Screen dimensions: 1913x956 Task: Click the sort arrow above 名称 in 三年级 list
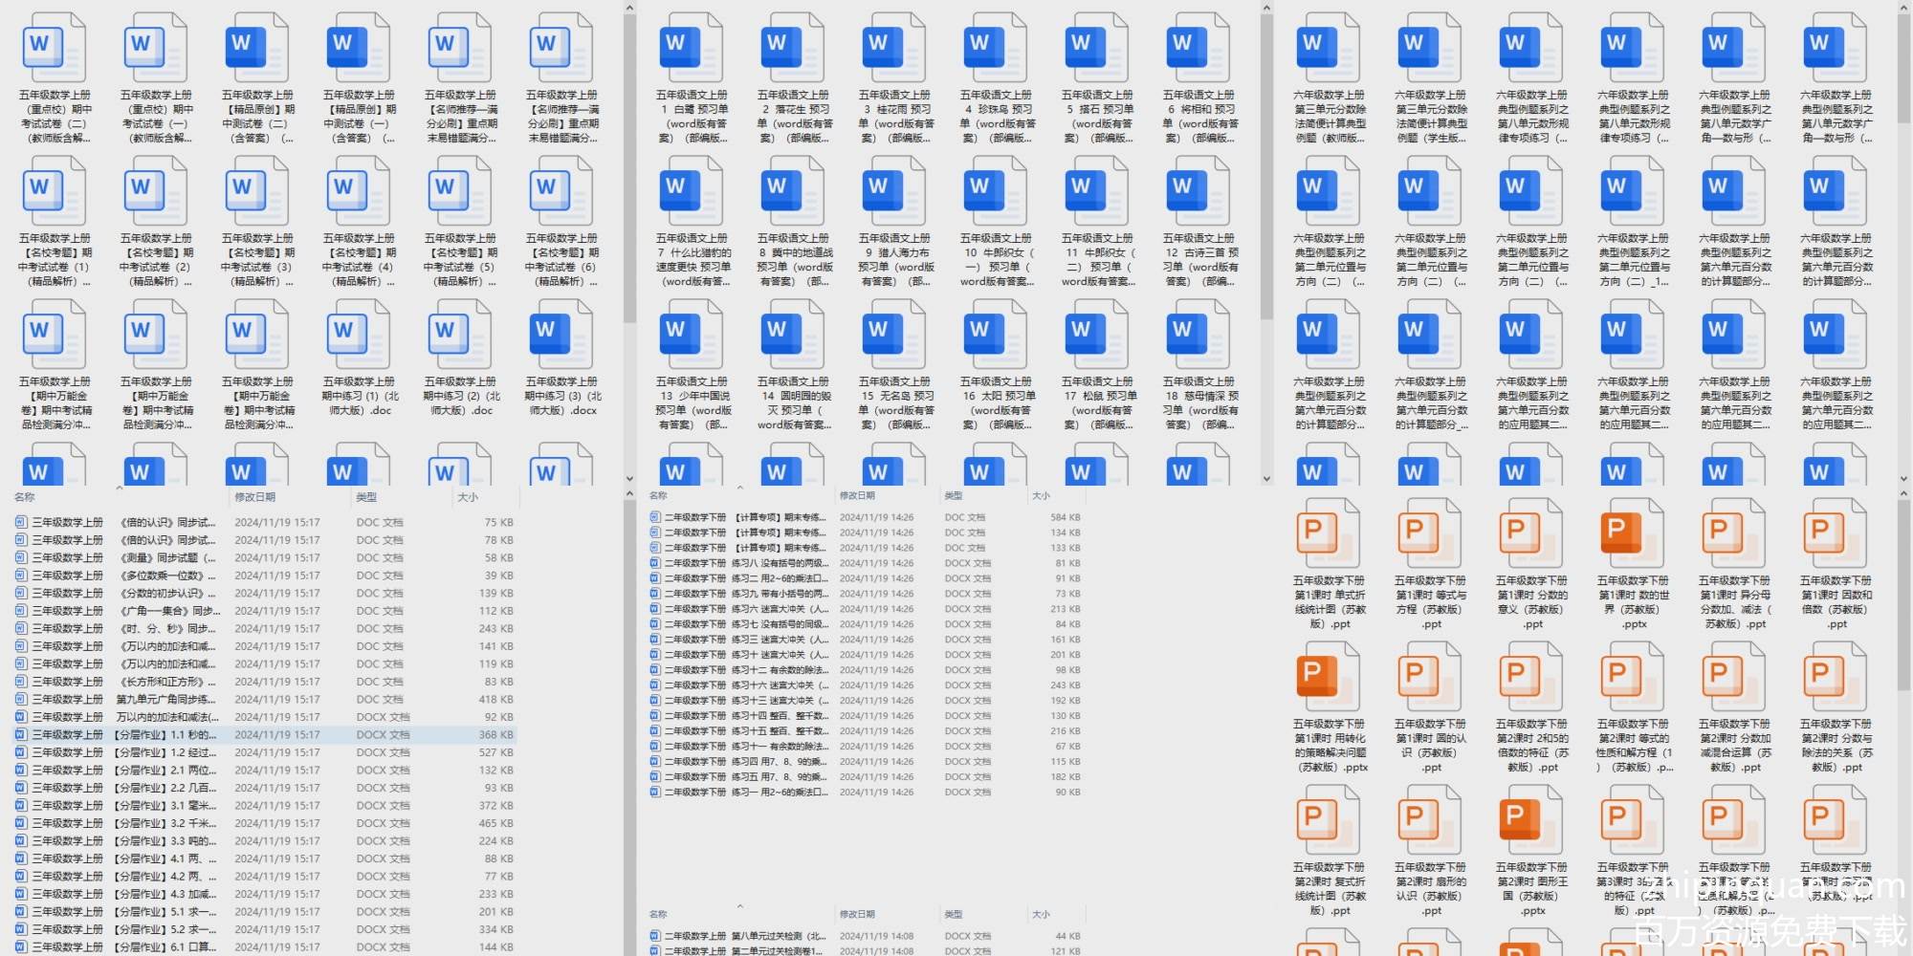120,489
